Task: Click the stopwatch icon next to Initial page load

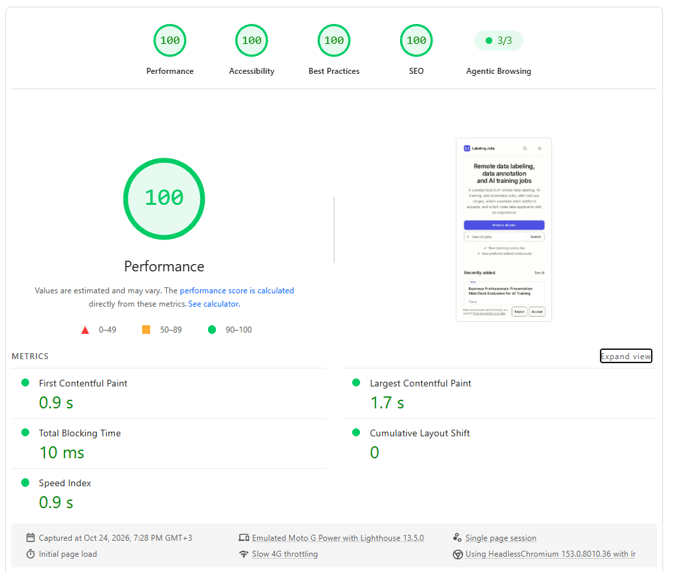Action: point(30,554)
